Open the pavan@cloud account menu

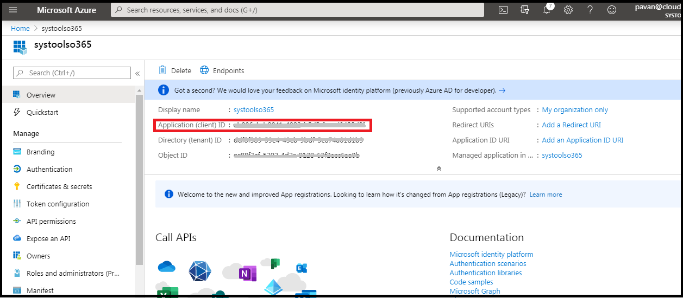pos(658,10)
